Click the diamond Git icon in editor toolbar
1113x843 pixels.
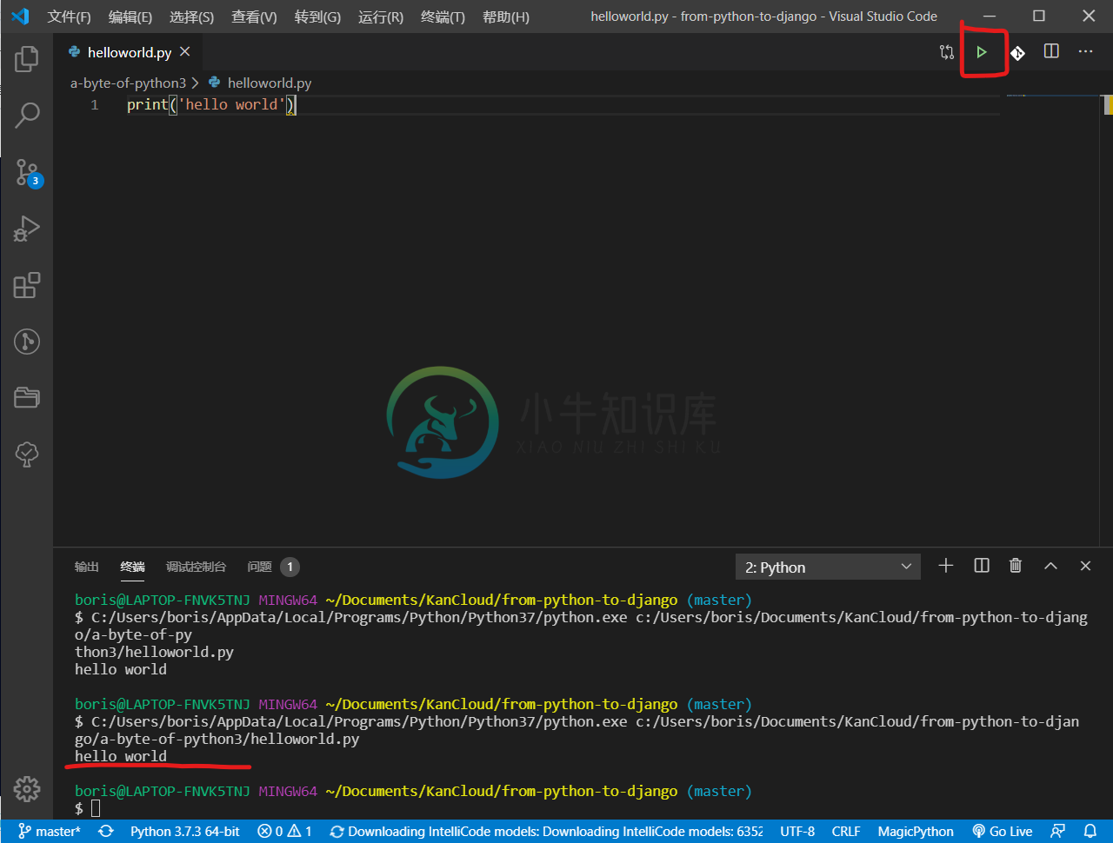click(x=1017, y=52)
